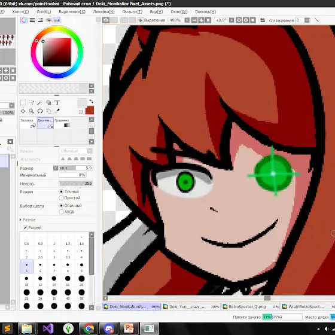Click the straight line draw mode icon
Viewport: 335px width, 335px height.
(x=317, y=20)
